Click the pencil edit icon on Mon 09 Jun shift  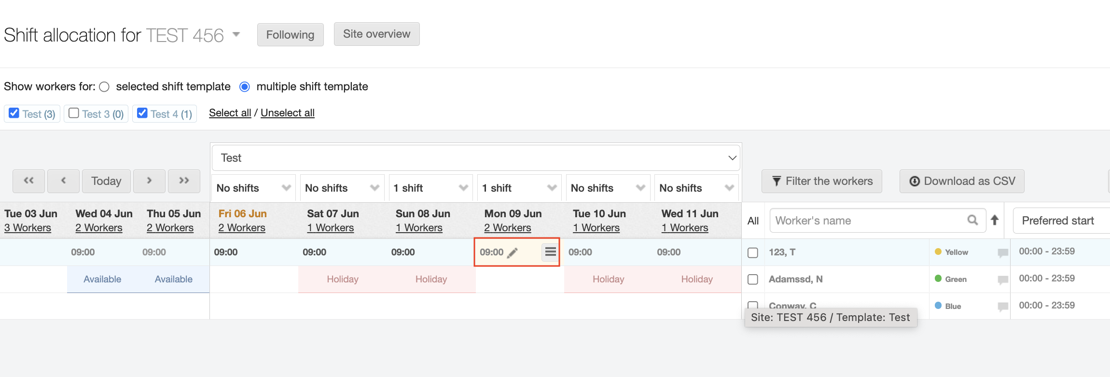(x=513, y=252)
